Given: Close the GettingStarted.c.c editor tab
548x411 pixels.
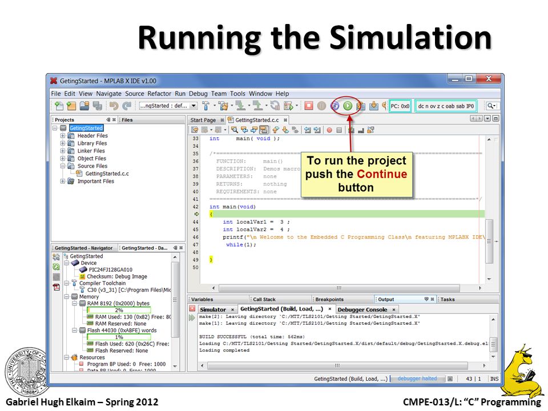Looking at the screenshot, I should pos(285,120).
